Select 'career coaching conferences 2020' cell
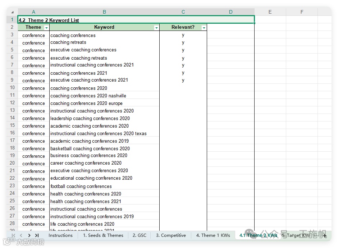The width and height of the screenshot is (338, 248). click(x=105, y=163)
